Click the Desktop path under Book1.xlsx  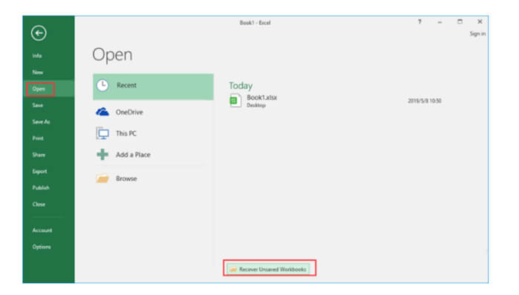pyautogui.click(x=257, y=105)
